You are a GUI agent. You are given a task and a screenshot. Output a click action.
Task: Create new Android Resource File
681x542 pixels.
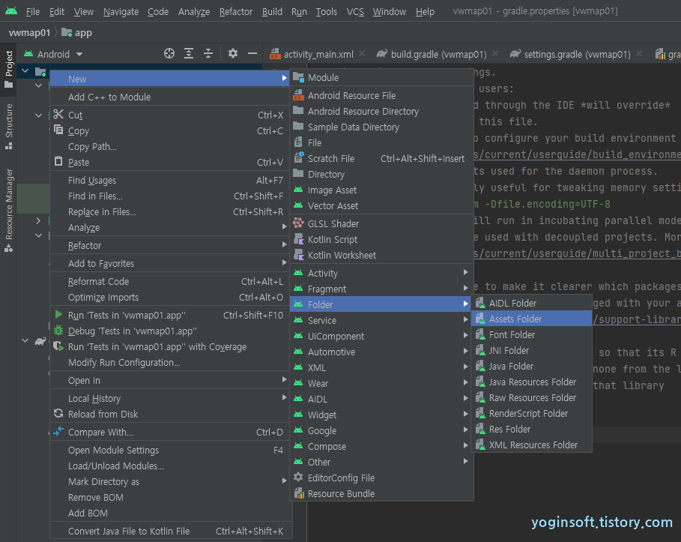click(381, 95)
